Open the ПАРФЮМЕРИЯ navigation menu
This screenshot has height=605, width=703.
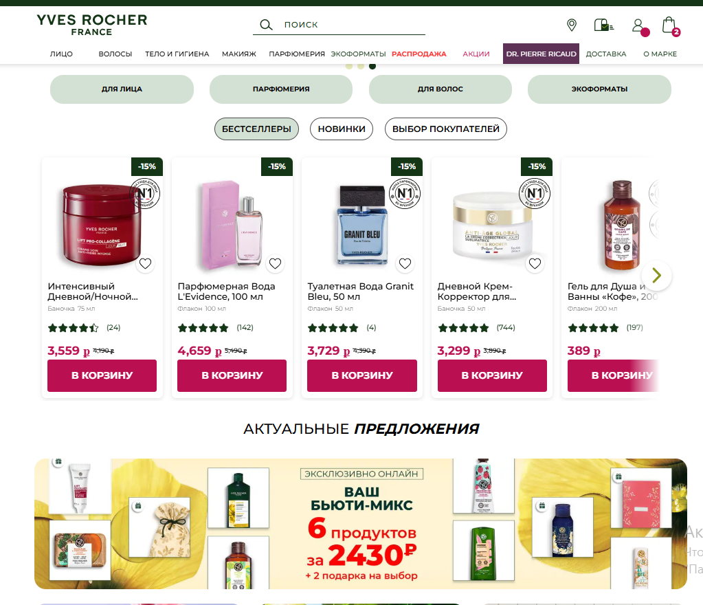(297, 54)
